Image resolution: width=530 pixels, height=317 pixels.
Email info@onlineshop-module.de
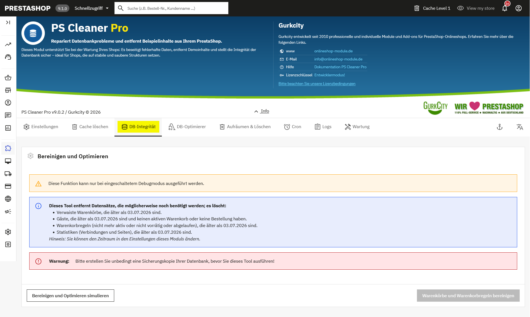click(338, 59)
